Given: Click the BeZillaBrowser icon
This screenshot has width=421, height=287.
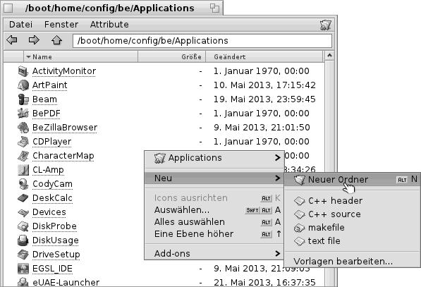Looking at the screenshot, I should point(23,128).
